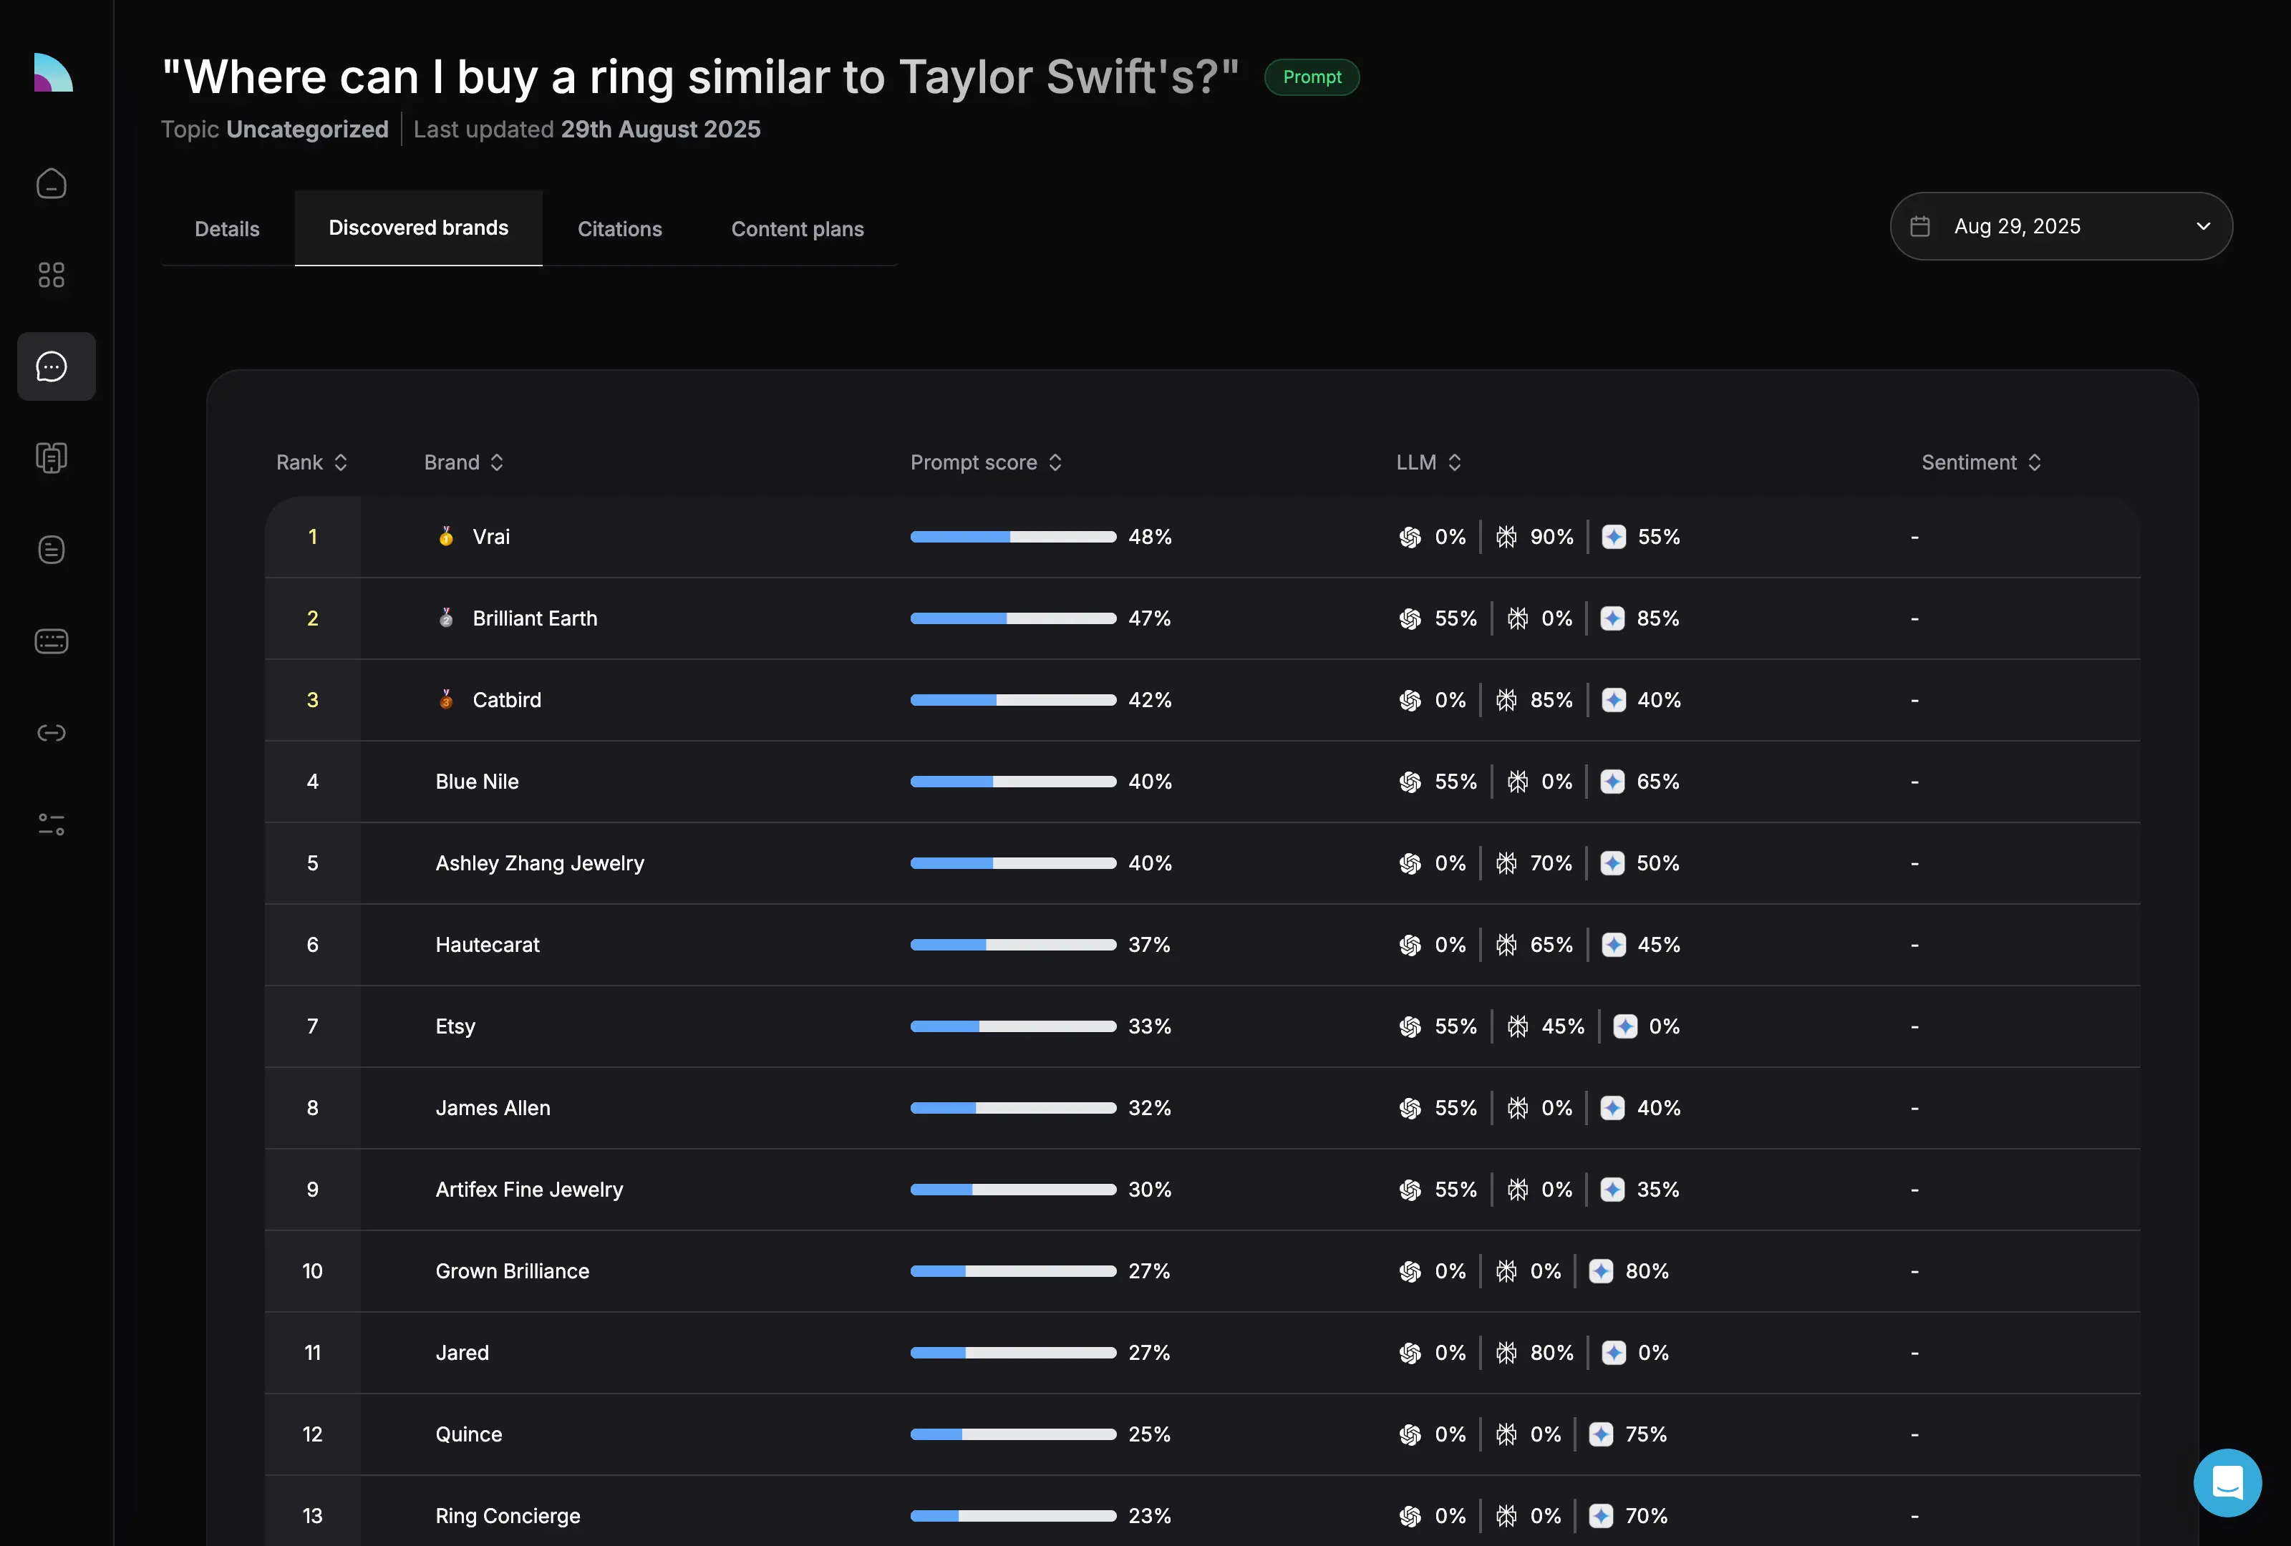Viewport: 2291px width, 1546px height.
Task: Click the Claude icon in Jared row
Action: click(1506, 1353)
